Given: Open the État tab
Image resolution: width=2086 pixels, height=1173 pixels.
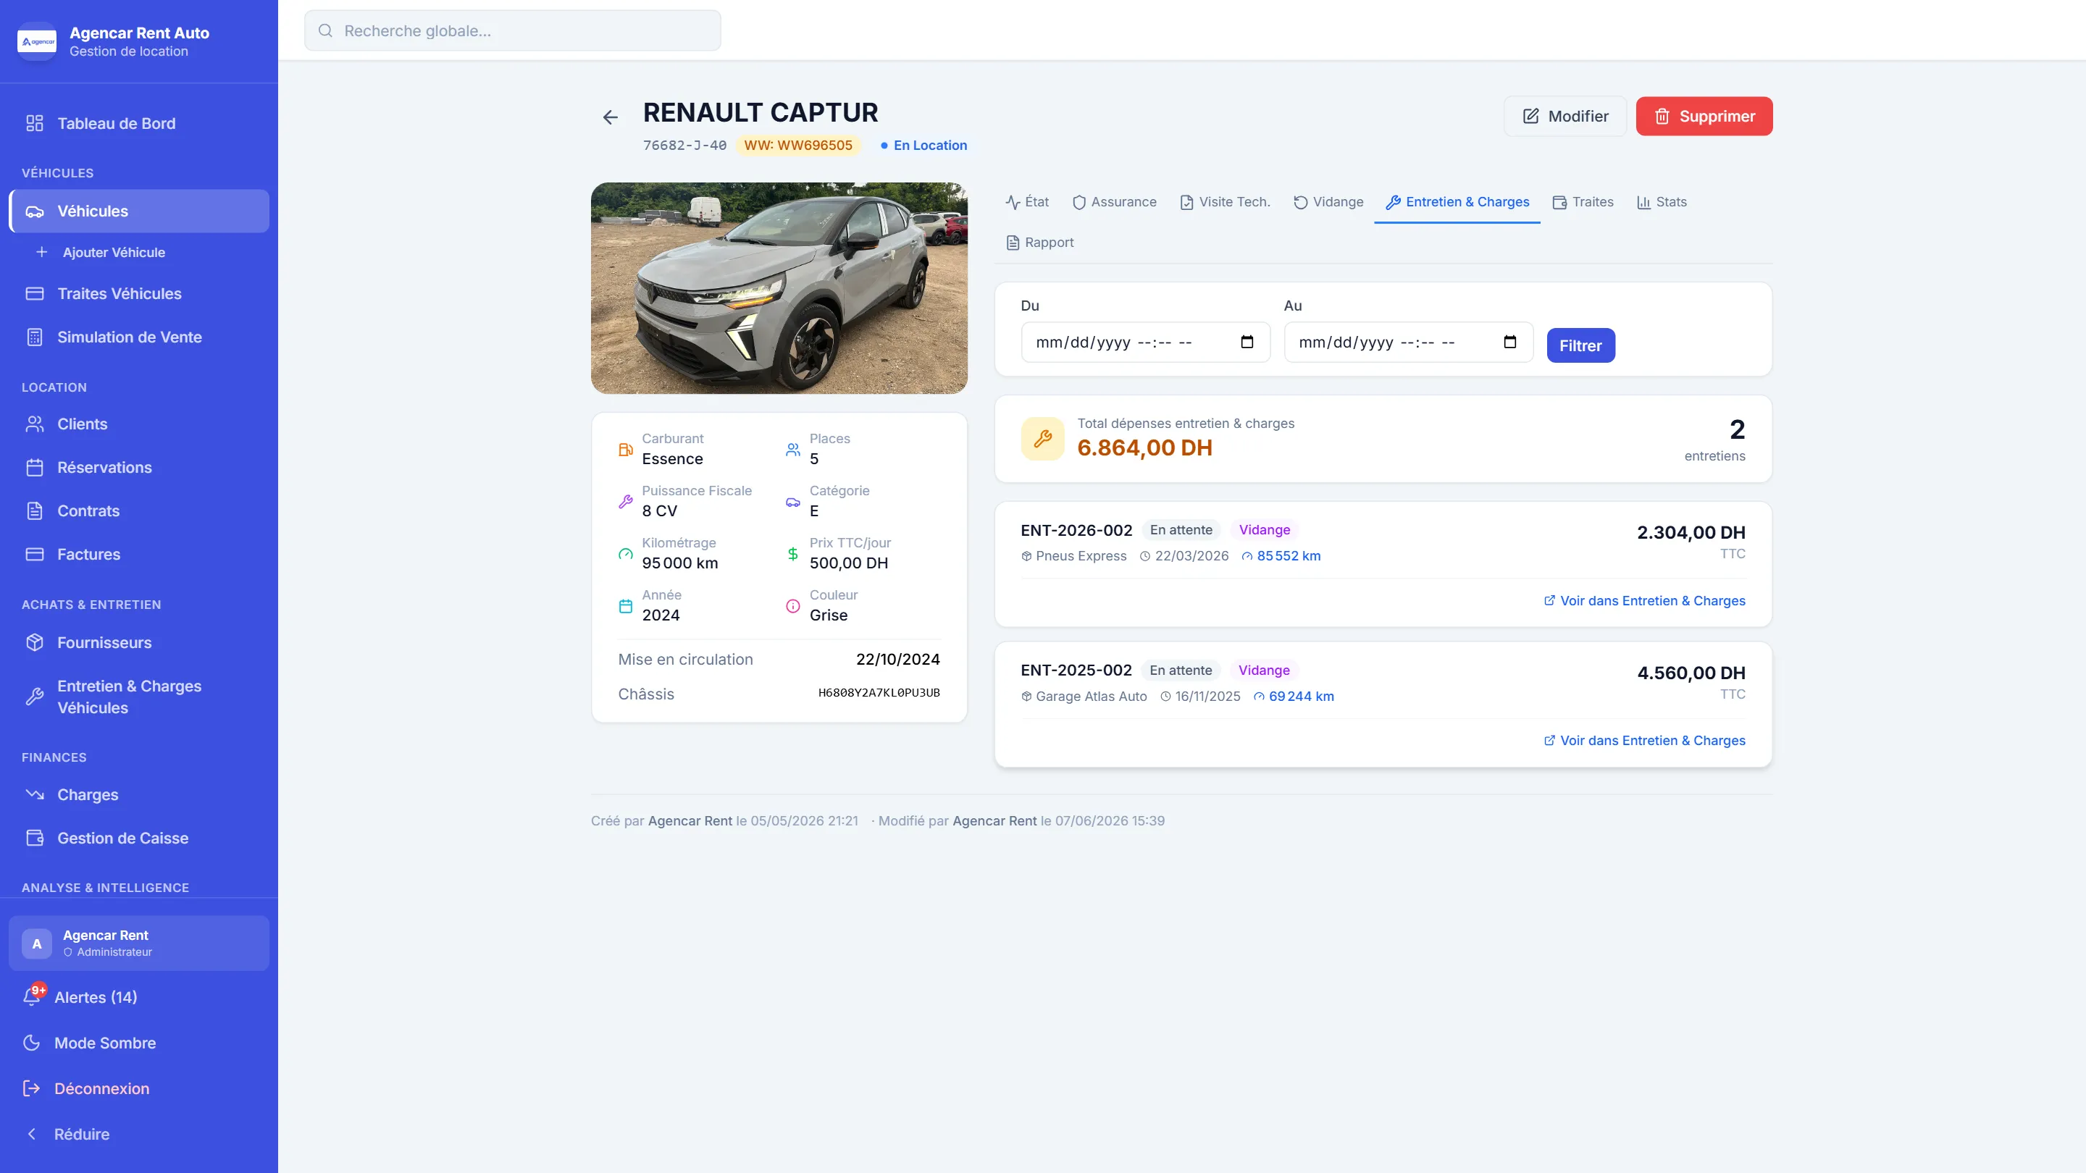Looking at the screenshot, I should click(x=1027, y=203).
